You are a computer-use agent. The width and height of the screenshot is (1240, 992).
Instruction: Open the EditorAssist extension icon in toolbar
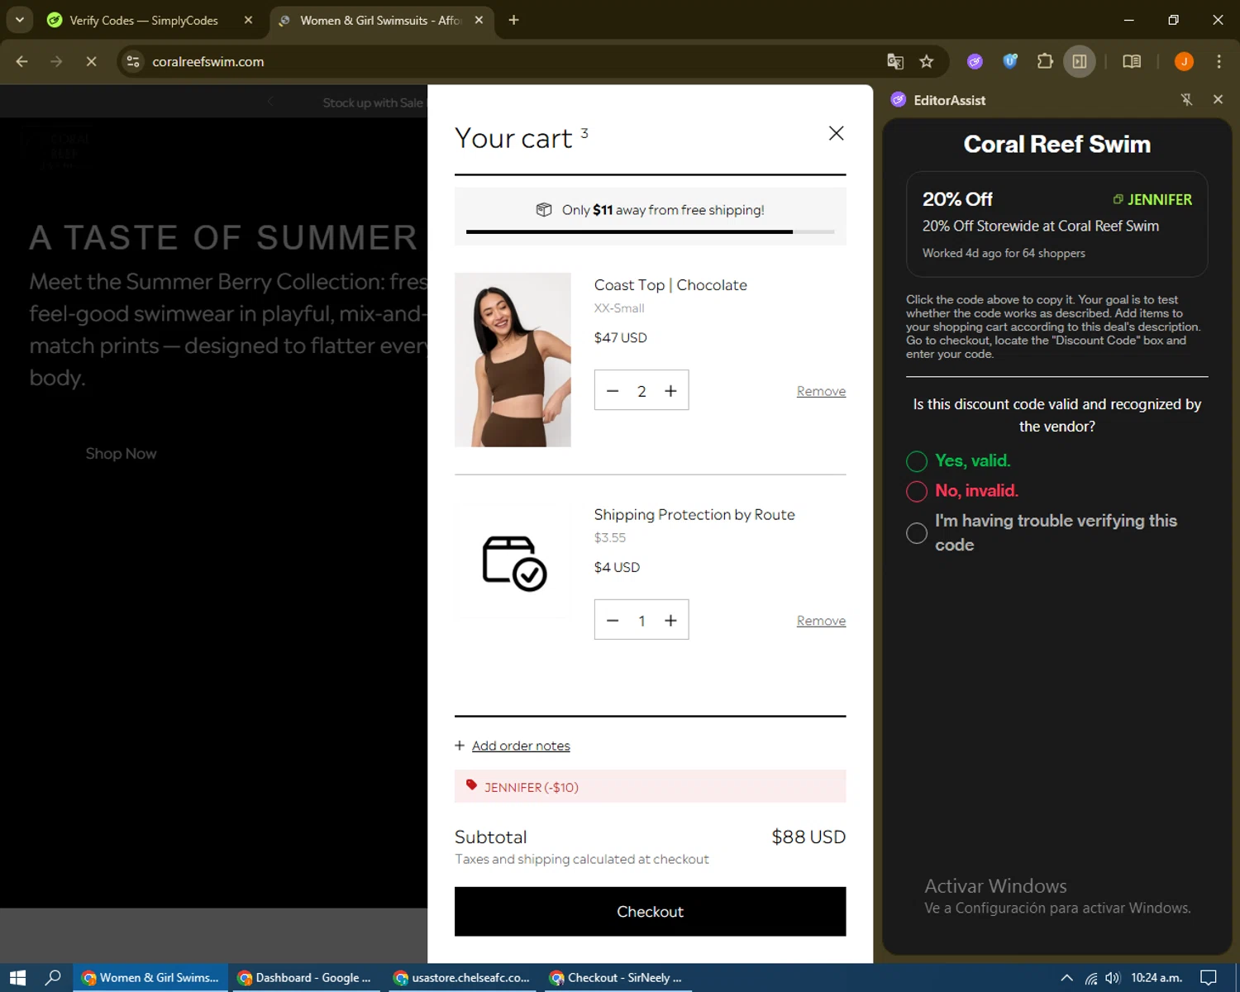click(975, 61)
